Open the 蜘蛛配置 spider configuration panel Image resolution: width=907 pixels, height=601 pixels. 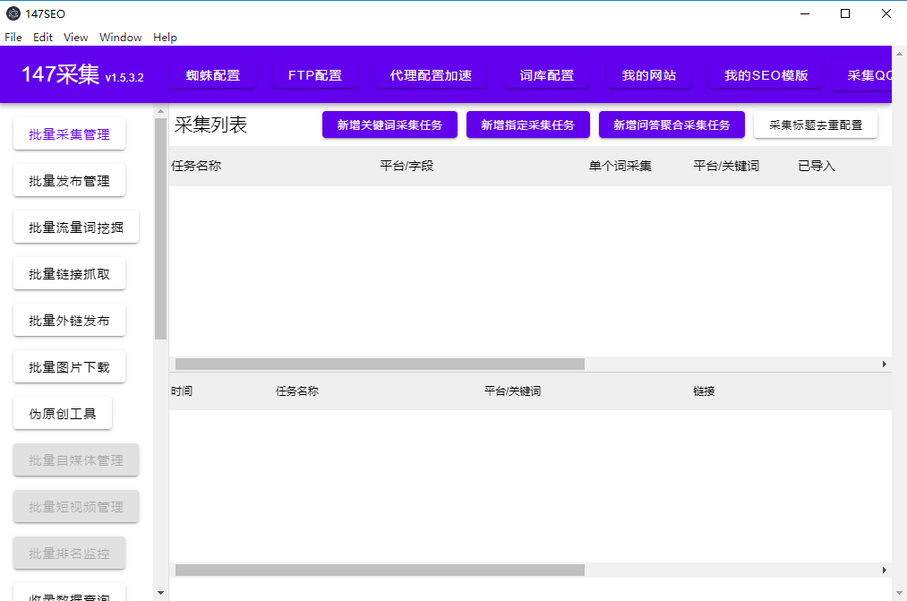click(x=213, y=76)
